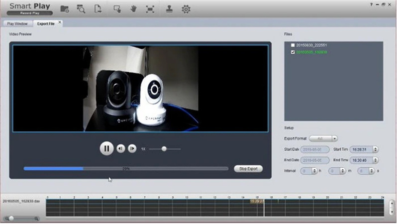397x224 pixels.
Task: Click the Start Time value field
Action: (361, 149)
